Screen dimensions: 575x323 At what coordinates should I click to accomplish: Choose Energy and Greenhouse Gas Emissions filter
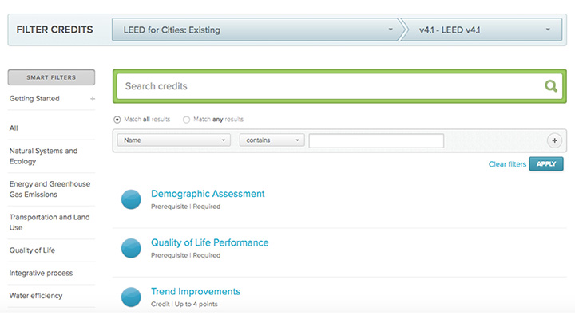click(49, 189)
